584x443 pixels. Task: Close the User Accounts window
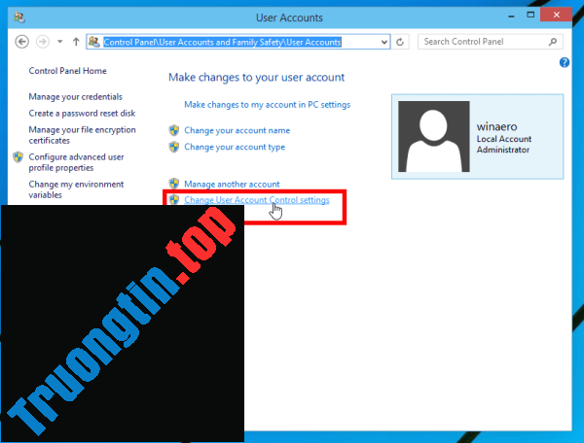coord(556,15)
